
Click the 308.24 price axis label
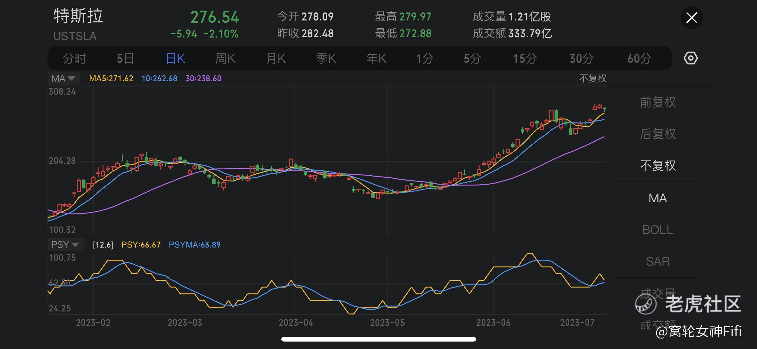[62, 92]
